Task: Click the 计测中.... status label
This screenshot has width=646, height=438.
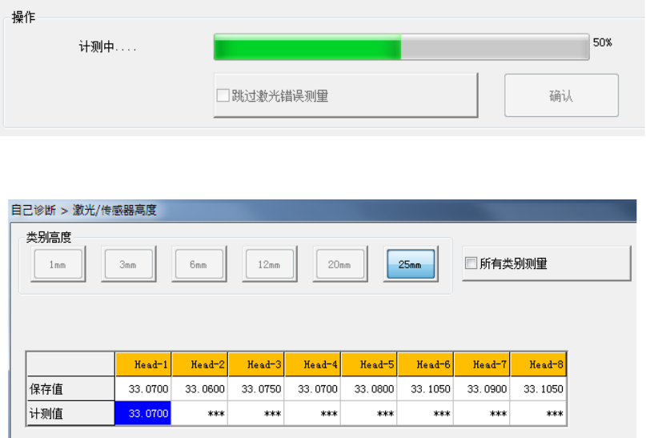Action: [107, 47]
